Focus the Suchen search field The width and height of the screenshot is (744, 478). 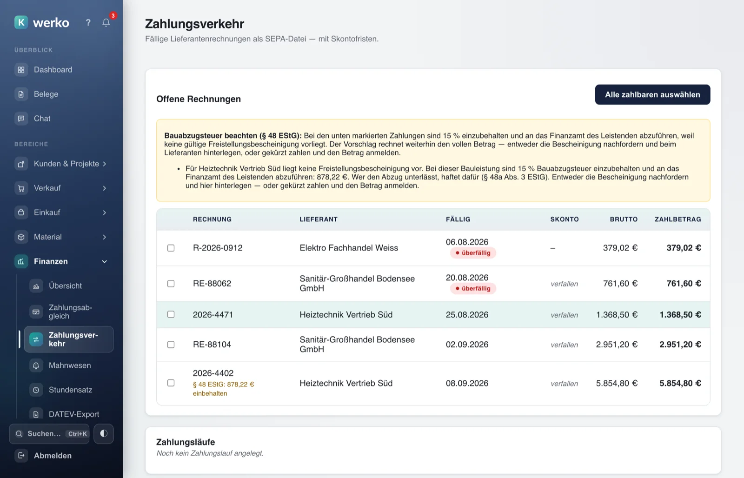pos(49,433)
